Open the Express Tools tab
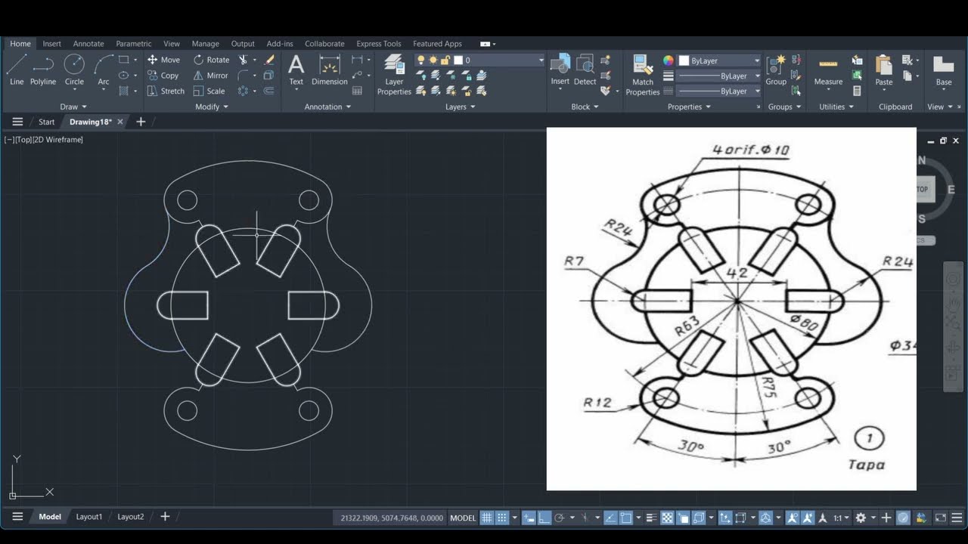Image resolution: width=968 pixels, height=544 pixels. (x=379, y=44)
